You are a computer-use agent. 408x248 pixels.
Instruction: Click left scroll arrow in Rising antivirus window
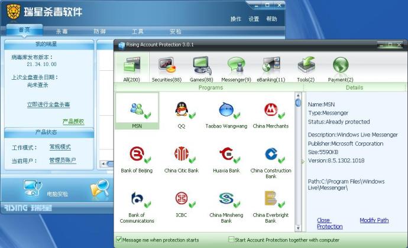pyautogui.click(x=103, y=164)
